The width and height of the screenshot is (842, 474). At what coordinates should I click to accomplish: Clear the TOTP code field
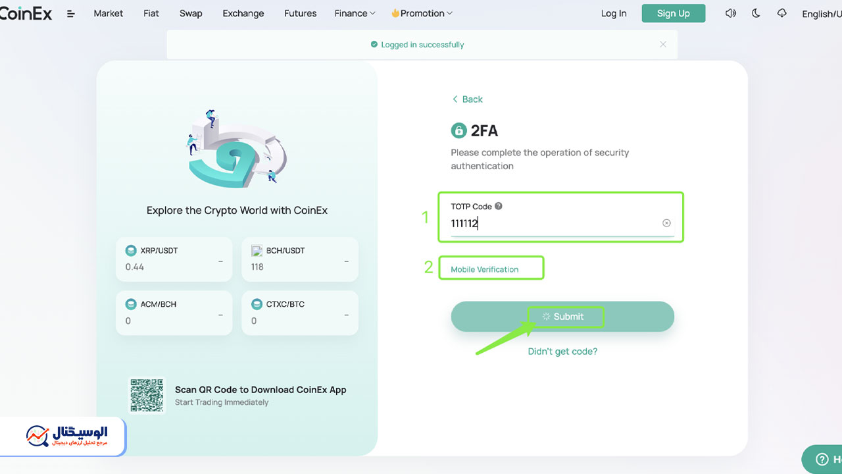pyautogui.click(x=666, y=223)
